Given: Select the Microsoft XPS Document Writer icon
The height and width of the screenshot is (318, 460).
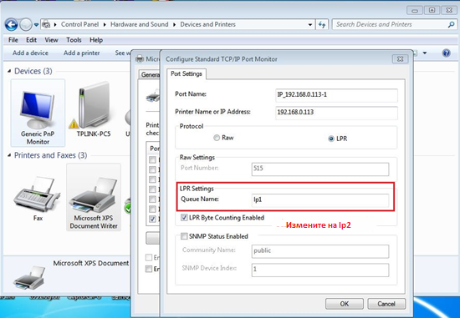Looking at the screenshot, I should pyautogui.click(x=94, y=198).
